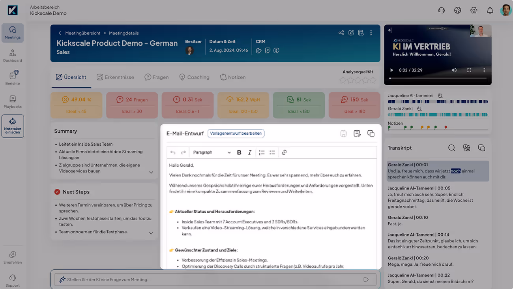Seek on the video progress bar
513x289 pixels.
tap(438, 78)
